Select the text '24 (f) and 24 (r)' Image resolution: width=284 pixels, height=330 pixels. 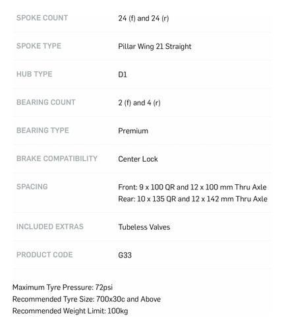tap(144, 18)
